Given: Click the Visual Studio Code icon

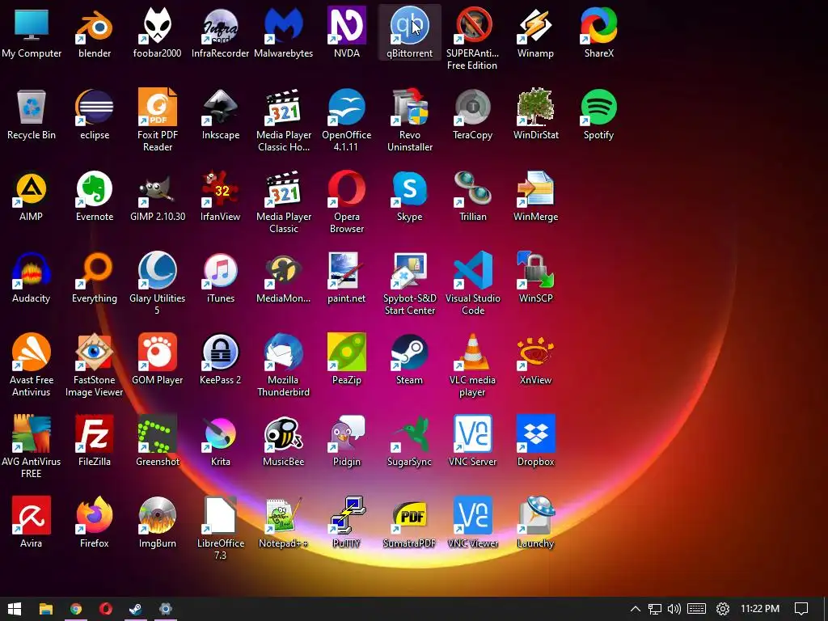Looking at the screenshot, I should 472,271.
